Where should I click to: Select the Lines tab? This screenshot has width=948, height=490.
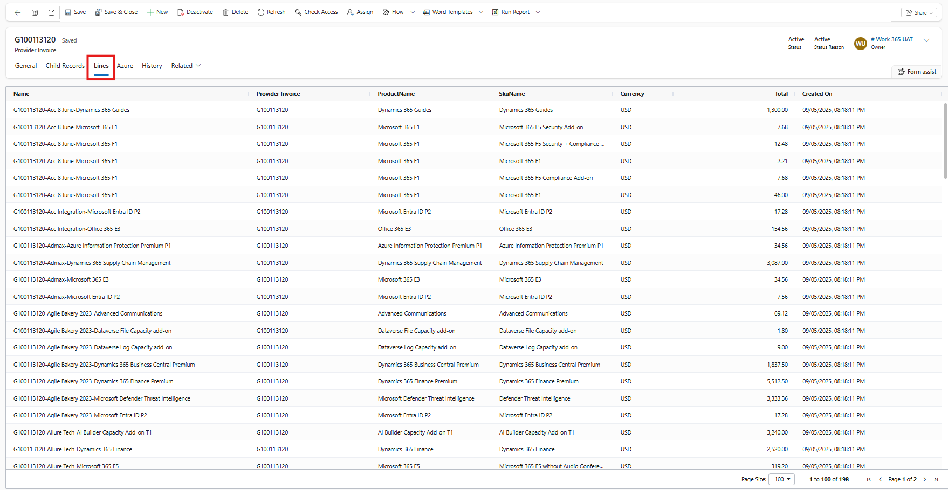pyautogui.click(x=101, y=66)
